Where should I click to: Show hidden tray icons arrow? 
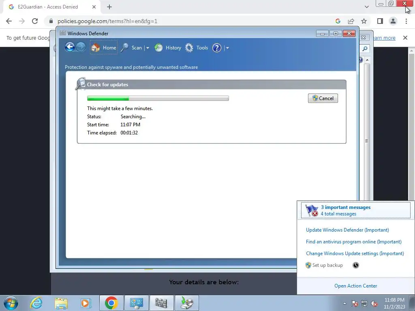344,303
